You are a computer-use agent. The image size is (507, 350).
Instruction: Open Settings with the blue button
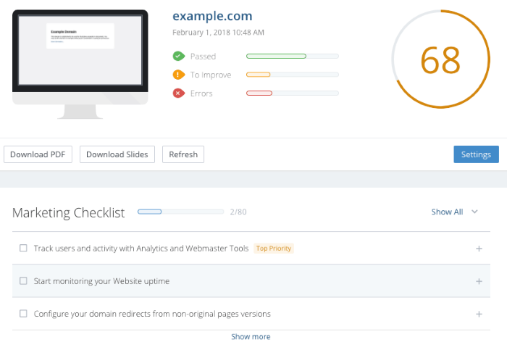(476, 154)
